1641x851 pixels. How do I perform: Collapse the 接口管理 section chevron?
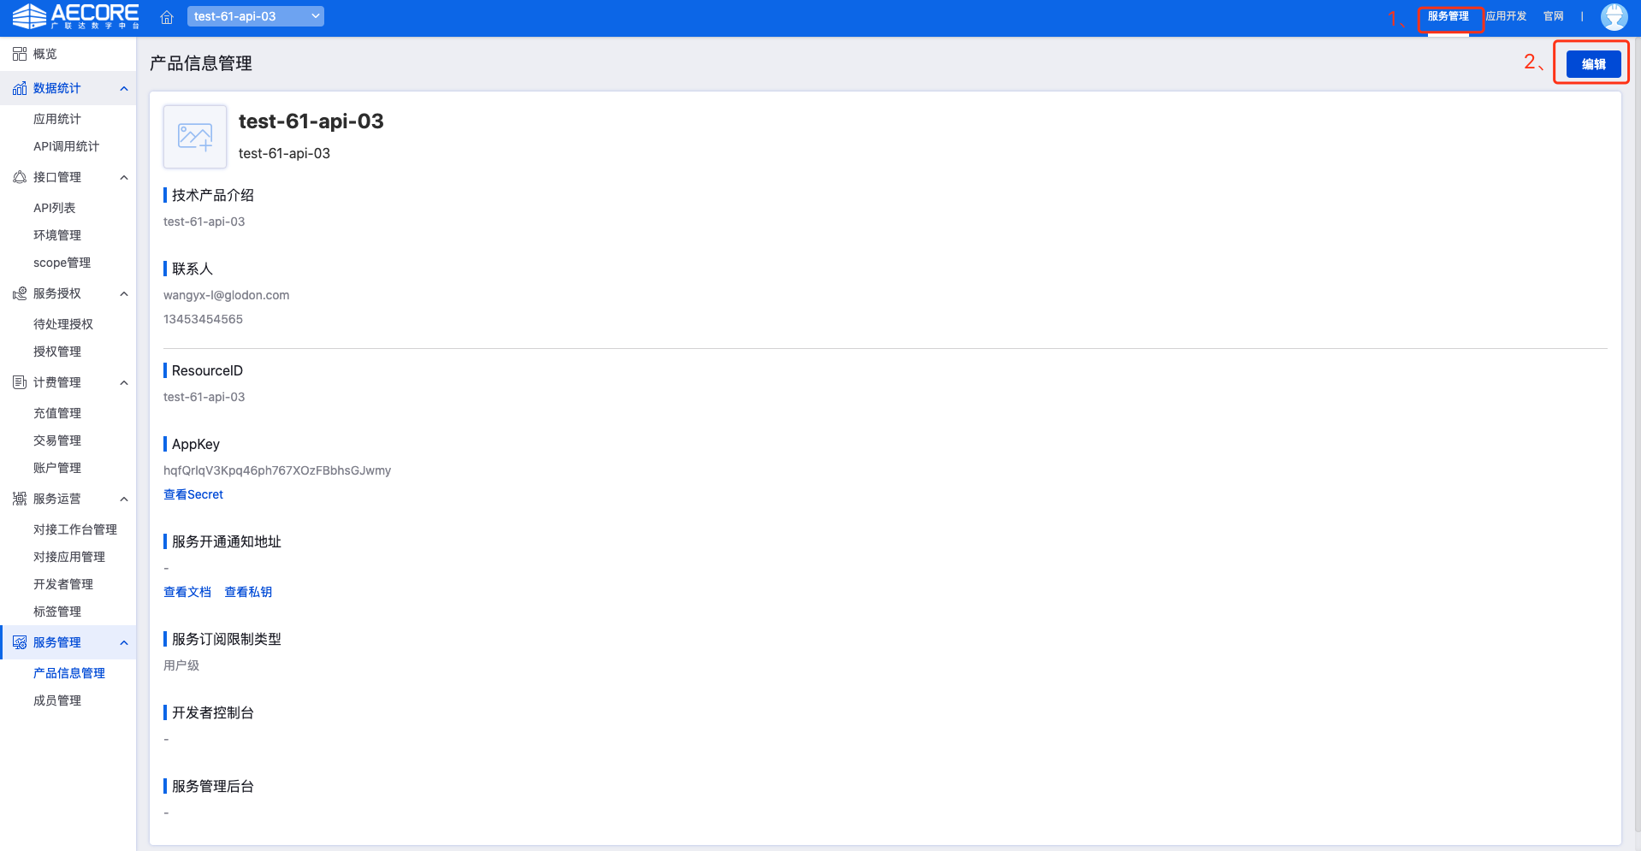pos(124,177)
